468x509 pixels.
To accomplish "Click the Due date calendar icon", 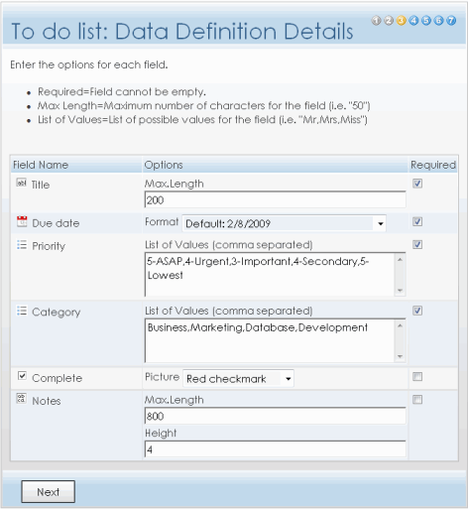I will tap(22, 221).
